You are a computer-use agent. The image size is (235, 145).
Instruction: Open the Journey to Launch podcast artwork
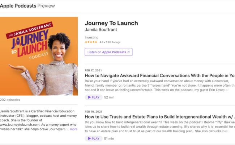(x=39, y=56)
